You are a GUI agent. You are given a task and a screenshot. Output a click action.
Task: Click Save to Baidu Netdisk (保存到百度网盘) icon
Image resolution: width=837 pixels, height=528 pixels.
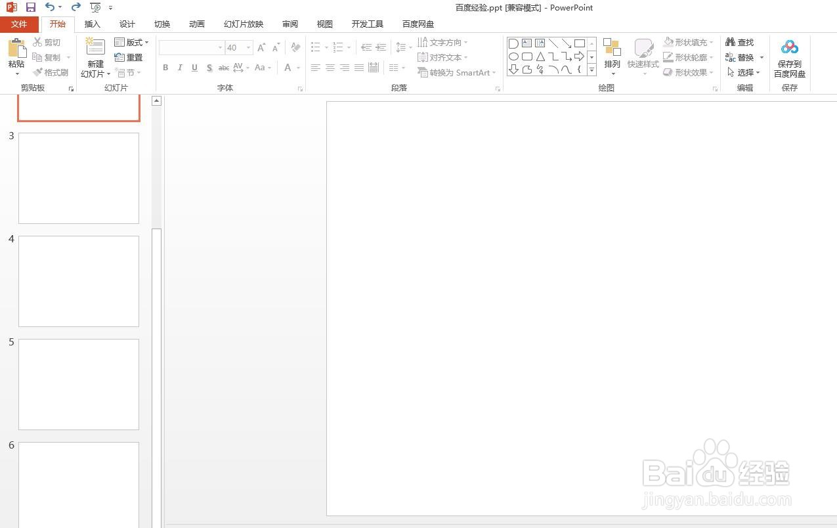[x=790, y=47]
